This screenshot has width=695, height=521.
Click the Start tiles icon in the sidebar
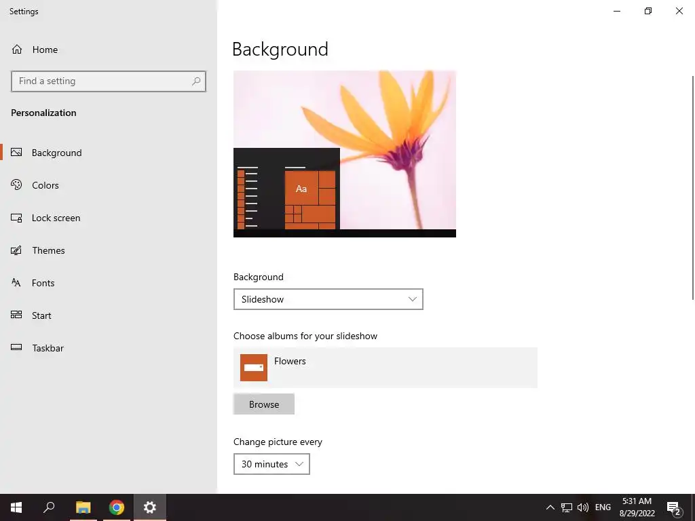16,315
